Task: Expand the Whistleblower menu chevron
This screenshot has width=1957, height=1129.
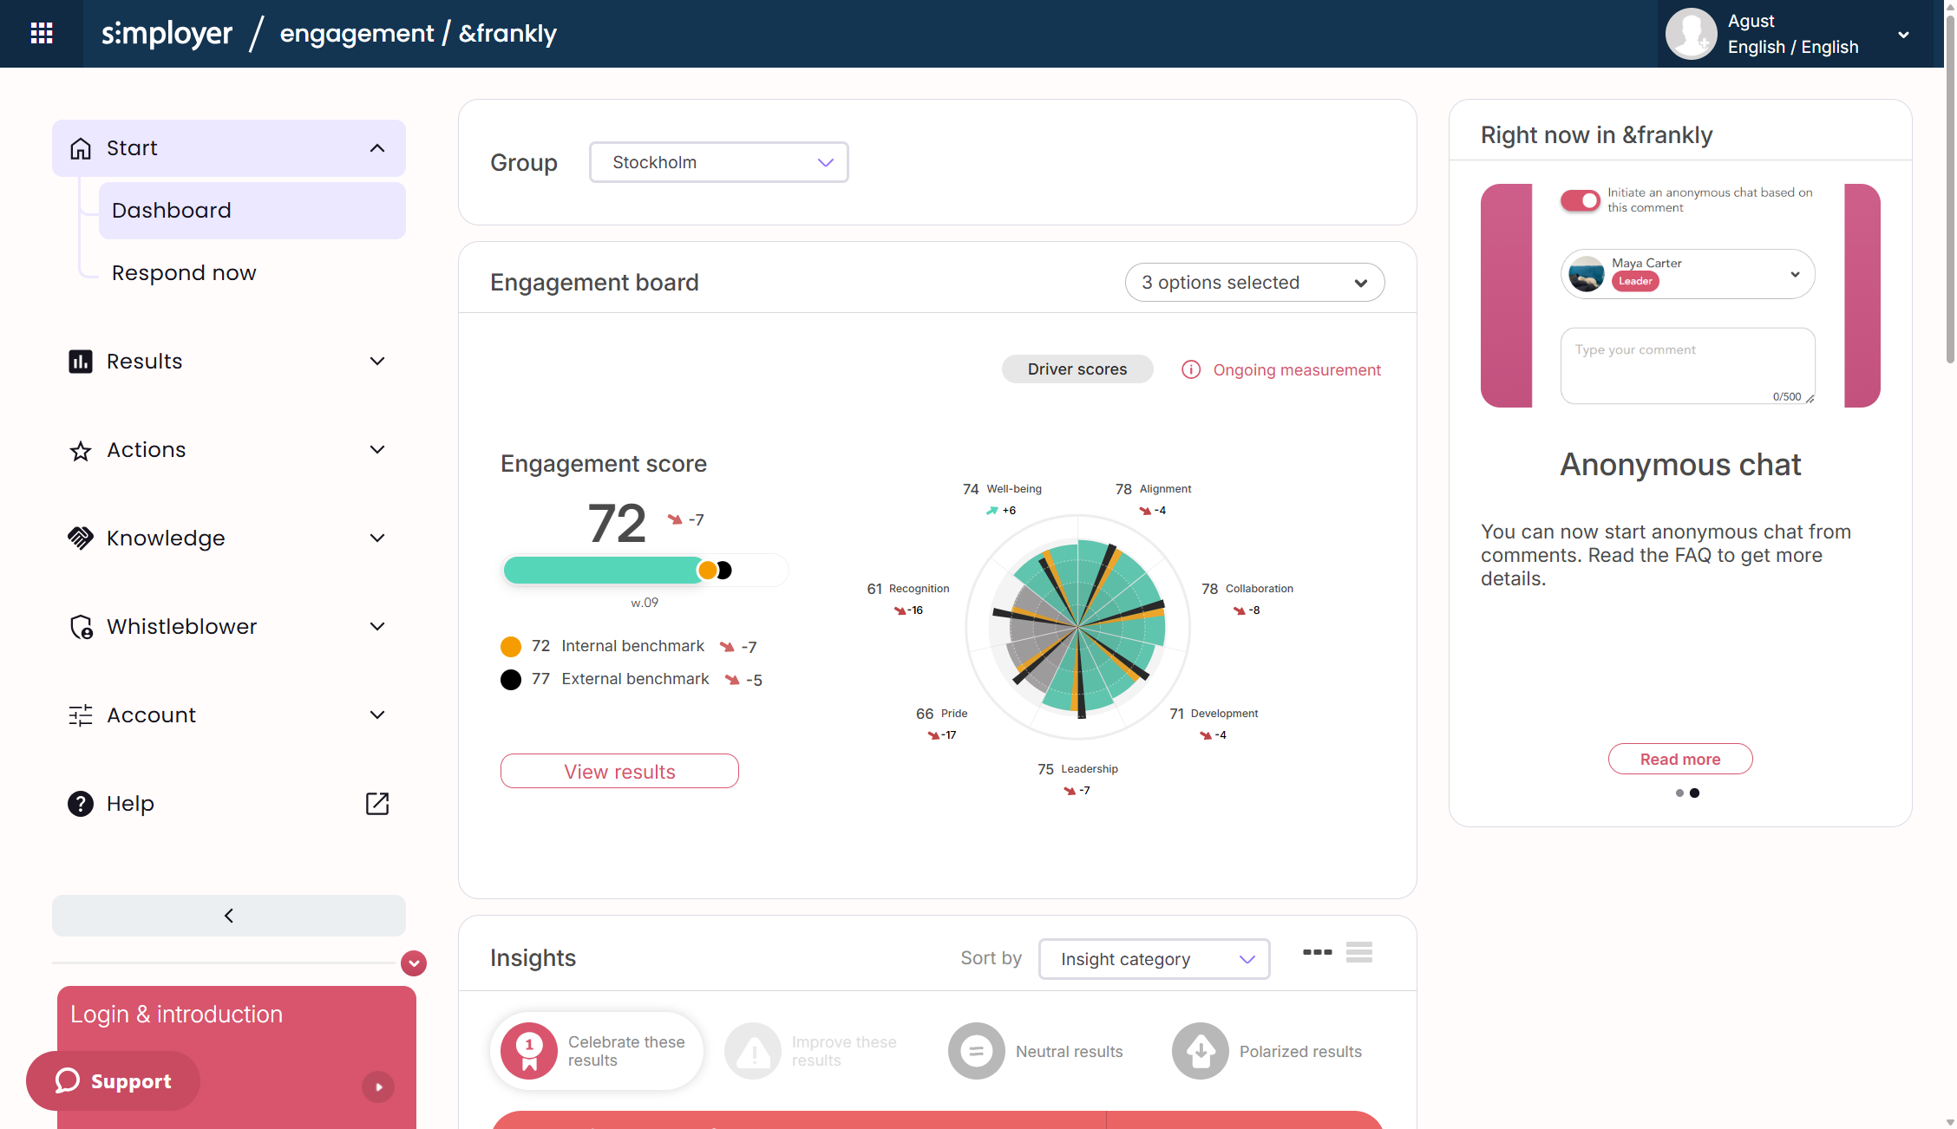Action: click(x=377, y=627)
